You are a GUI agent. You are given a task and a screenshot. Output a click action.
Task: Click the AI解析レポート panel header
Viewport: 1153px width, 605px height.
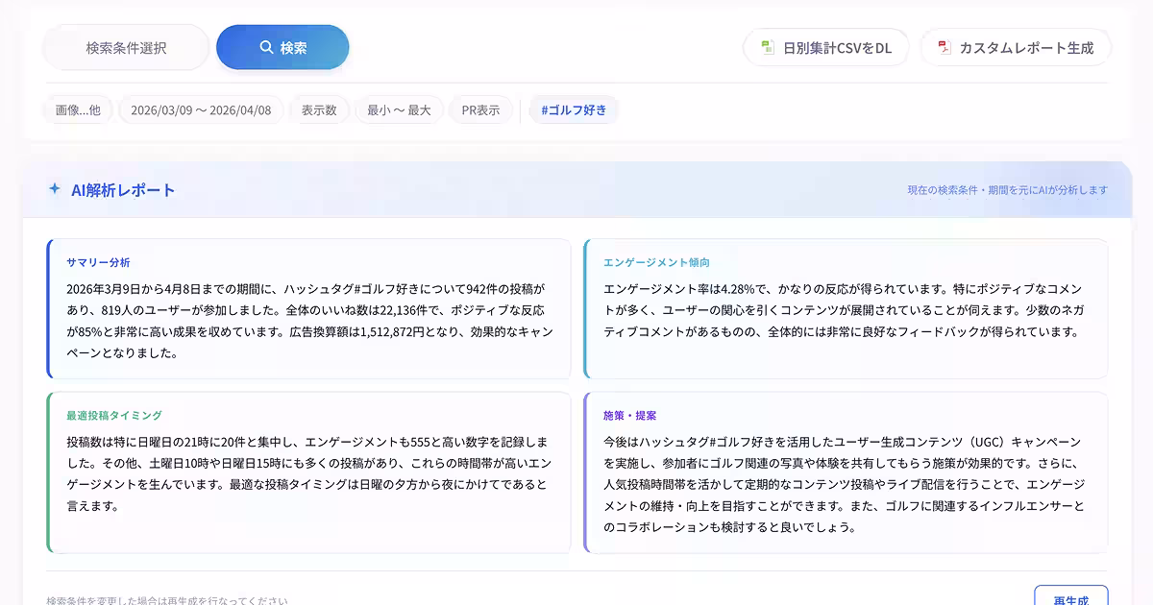pos(120,188)
